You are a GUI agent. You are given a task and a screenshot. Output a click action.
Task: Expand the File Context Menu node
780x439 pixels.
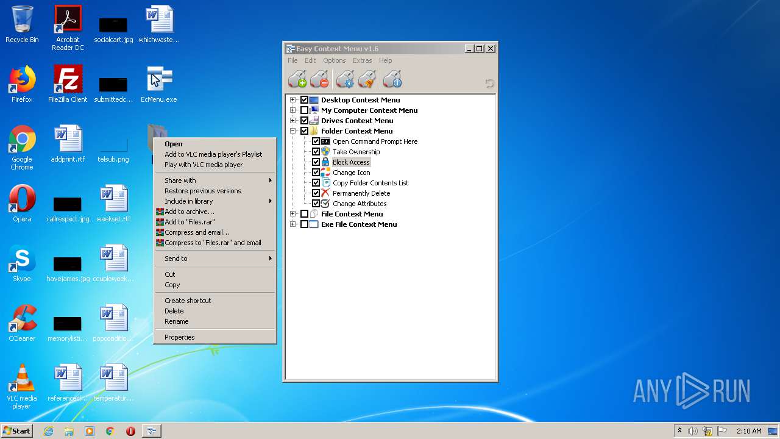(x=293, y=214)
